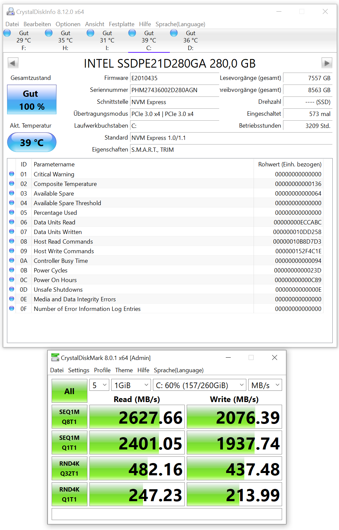Viewport: 339px width, 530px height.
Task: Open target drive dropdown C: 60%
Action: click(x=200, y=385)
